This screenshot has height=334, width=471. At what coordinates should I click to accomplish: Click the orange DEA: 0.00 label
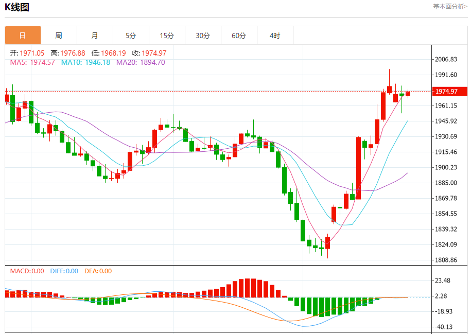(x=98, y=271)
